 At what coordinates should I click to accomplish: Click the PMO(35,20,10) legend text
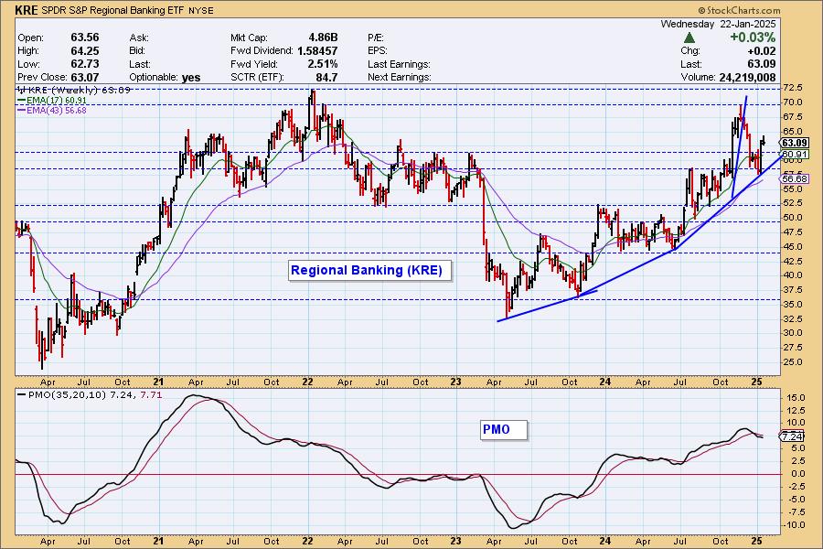tap(67, 394)
